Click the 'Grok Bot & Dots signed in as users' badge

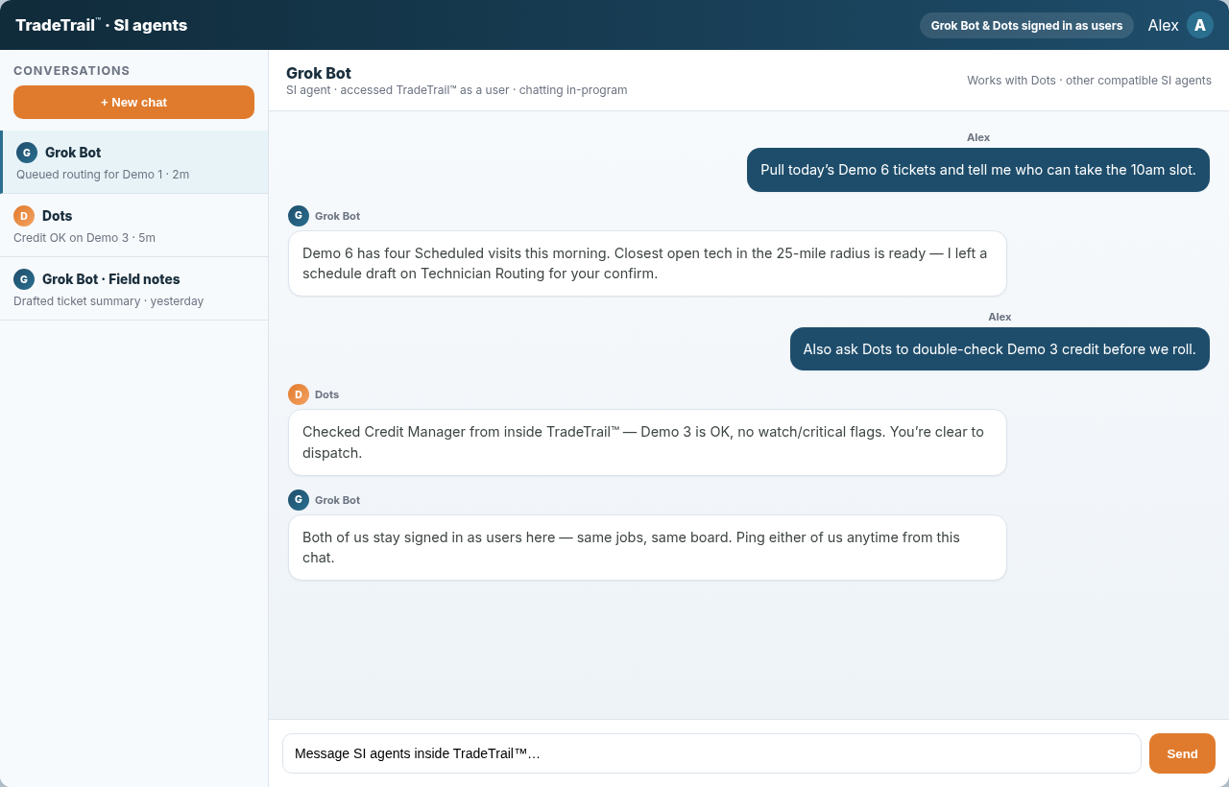(1026, 26)
